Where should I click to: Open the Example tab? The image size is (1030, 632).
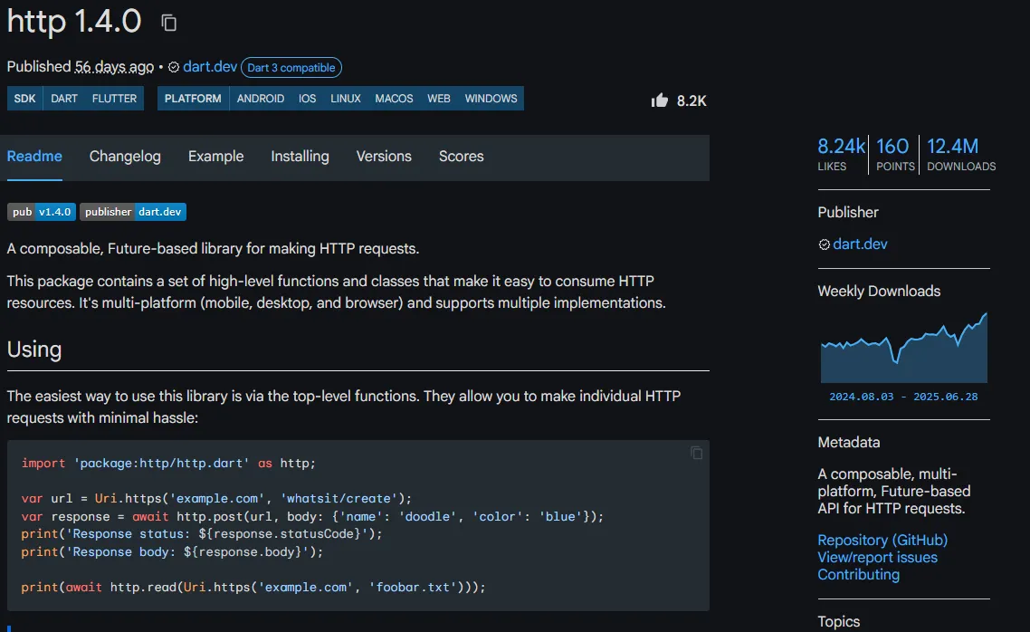click(215, 157)
